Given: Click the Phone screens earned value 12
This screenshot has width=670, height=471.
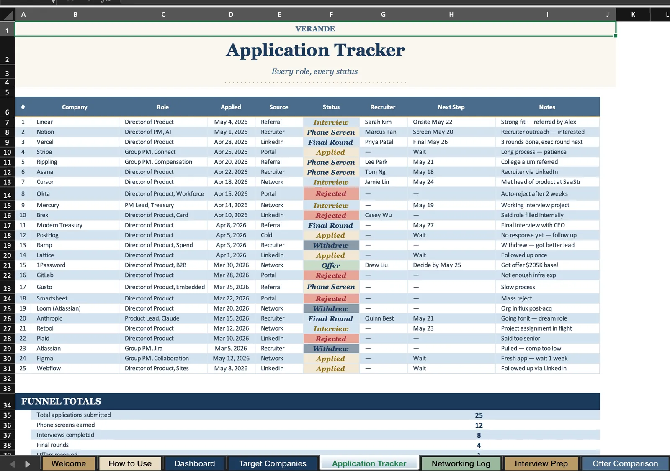Looking at the screenshot, I should click(479, 425).
